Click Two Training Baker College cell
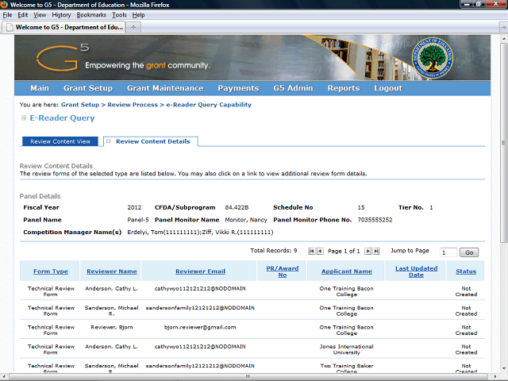Viewport: 508px width, 381px height. click(347, 368)
